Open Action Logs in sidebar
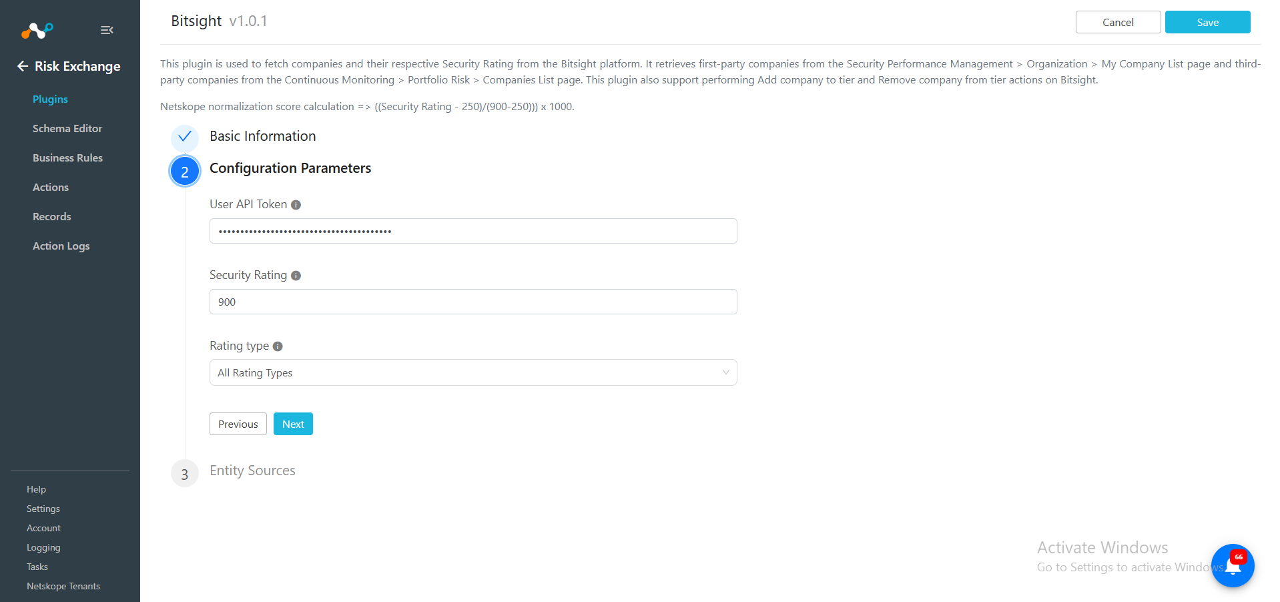The image size is (1280, 602). (61, 246)
